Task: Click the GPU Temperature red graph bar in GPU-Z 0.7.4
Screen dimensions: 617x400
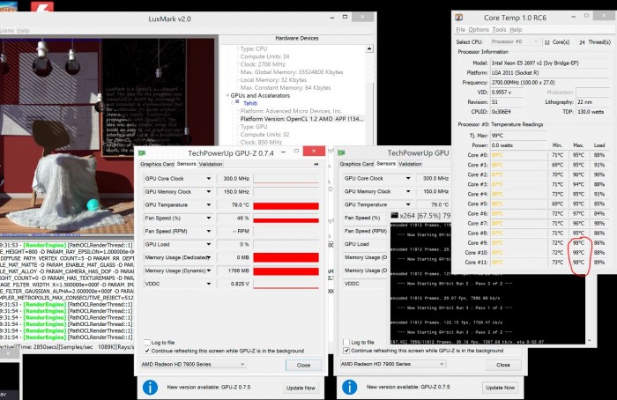Action: click(286, 205)
